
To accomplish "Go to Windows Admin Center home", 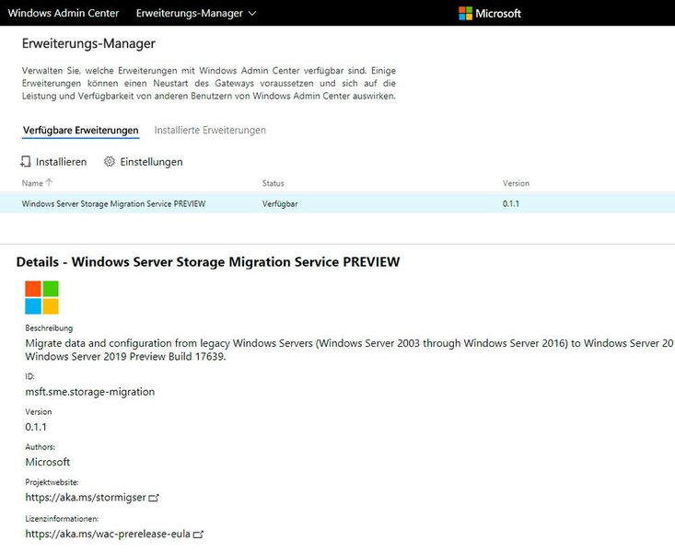I will pyautogui.click(x=64, y=13).
